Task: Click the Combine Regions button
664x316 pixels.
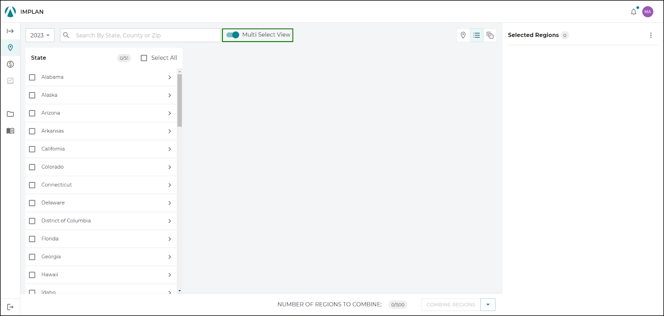Action: pyautogui.click(x=451, y=304)
